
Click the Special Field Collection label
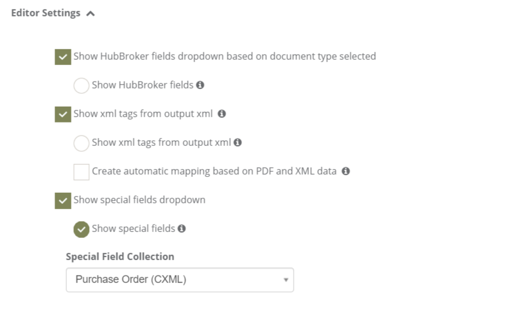click(x=120, y=257)
